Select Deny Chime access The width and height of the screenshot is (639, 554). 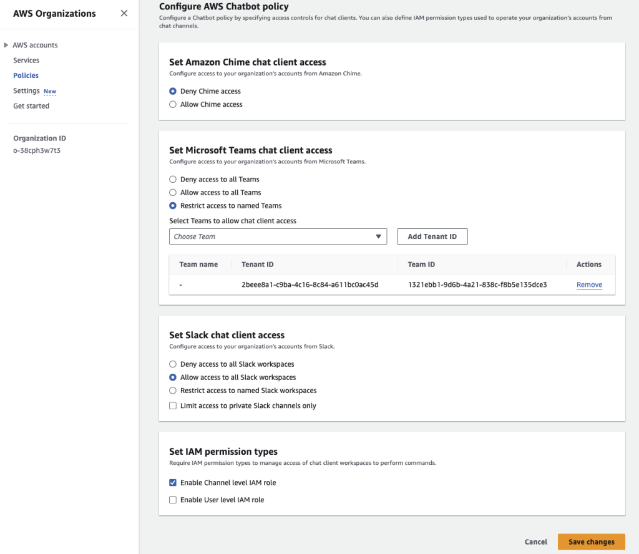coord(173,90)
